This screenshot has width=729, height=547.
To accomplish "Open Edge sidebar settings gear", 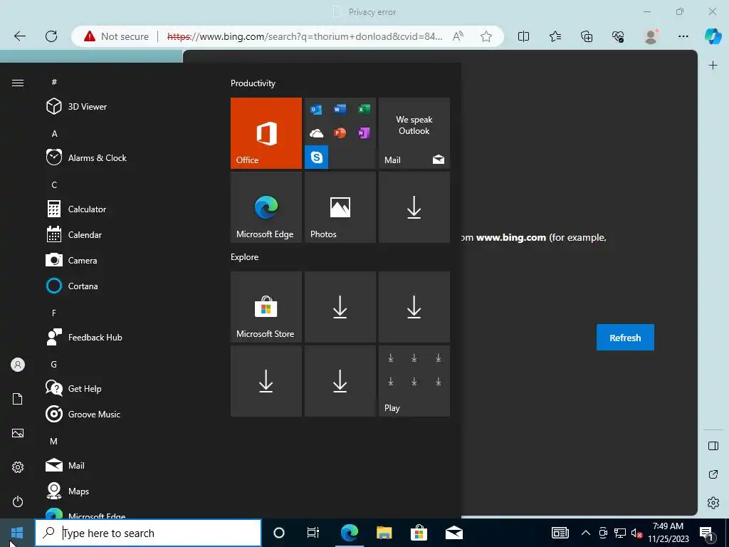I will click(x=713, y=503).
